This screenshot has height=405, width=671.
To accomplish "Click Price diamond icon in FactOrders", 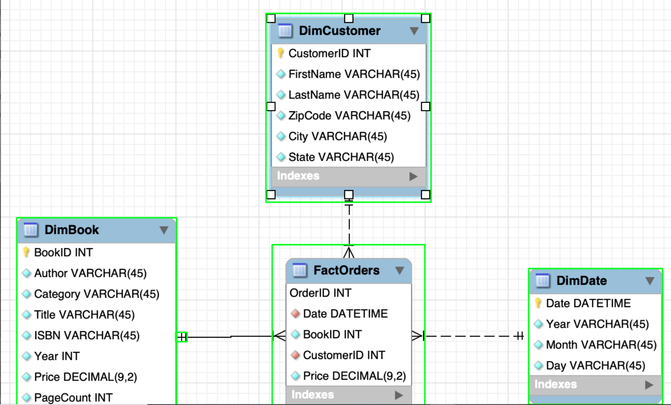I will point(296,376).
